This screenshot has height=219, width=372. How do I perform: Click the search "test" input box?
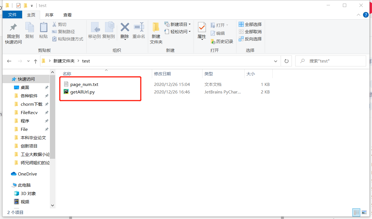pyautogui.click(x=331, y=61)
